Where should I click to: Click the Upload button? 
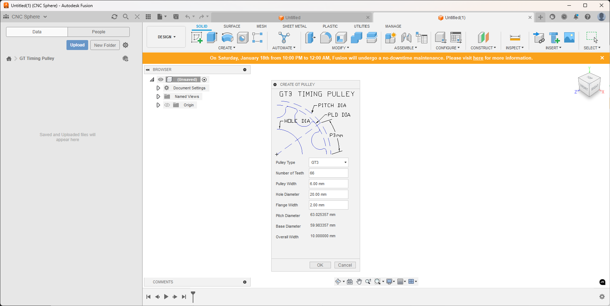[x=77, y=45]
